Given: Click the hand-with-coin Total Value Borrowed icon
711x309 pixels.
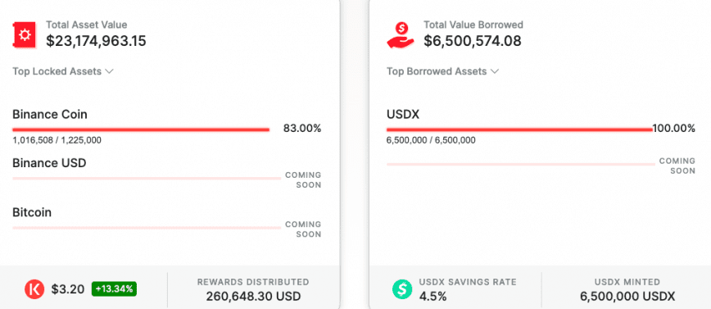Looking at the screenshot, I should click(x=401, y=35).
